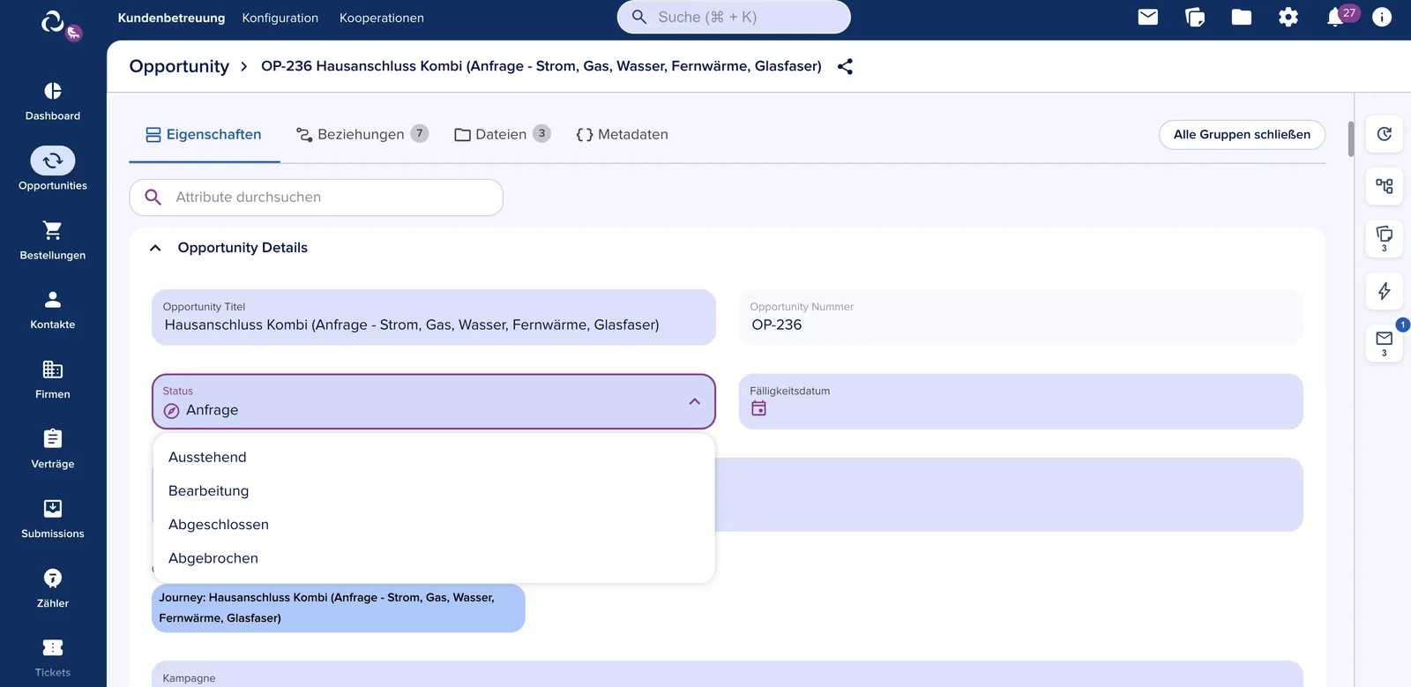Click the Attribute durchsuchen search field
1411x687 pixels.
coord(316,198)
